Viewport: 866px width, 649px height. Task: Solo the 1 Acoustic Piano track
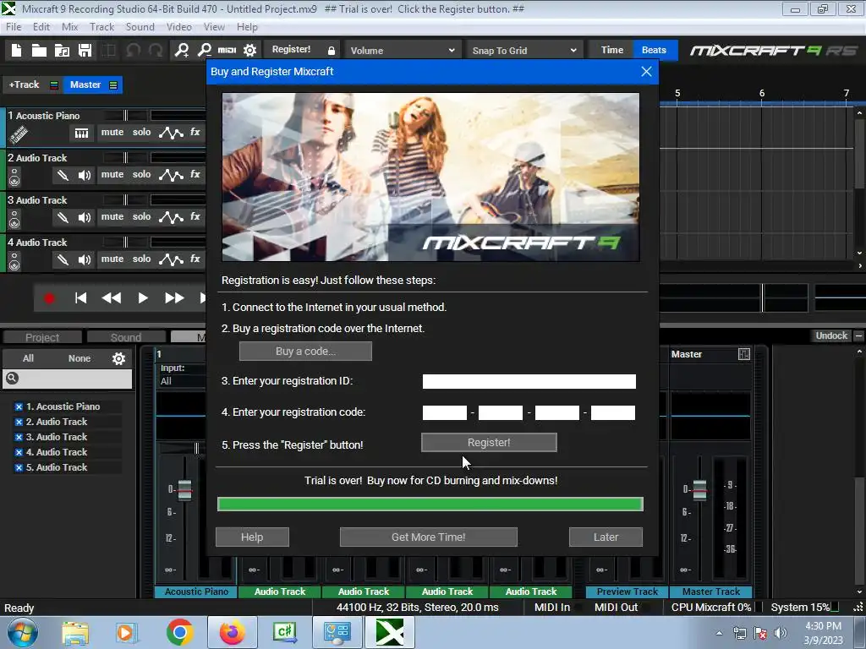(x=141, y=132)
